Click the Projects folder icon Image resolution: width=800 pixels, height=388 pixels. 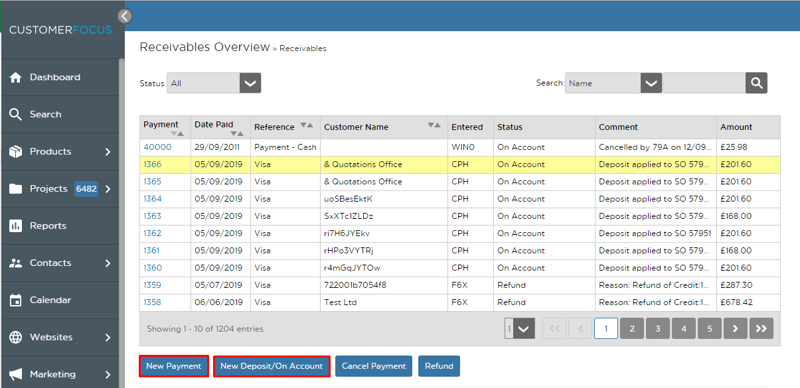[16, 188]
